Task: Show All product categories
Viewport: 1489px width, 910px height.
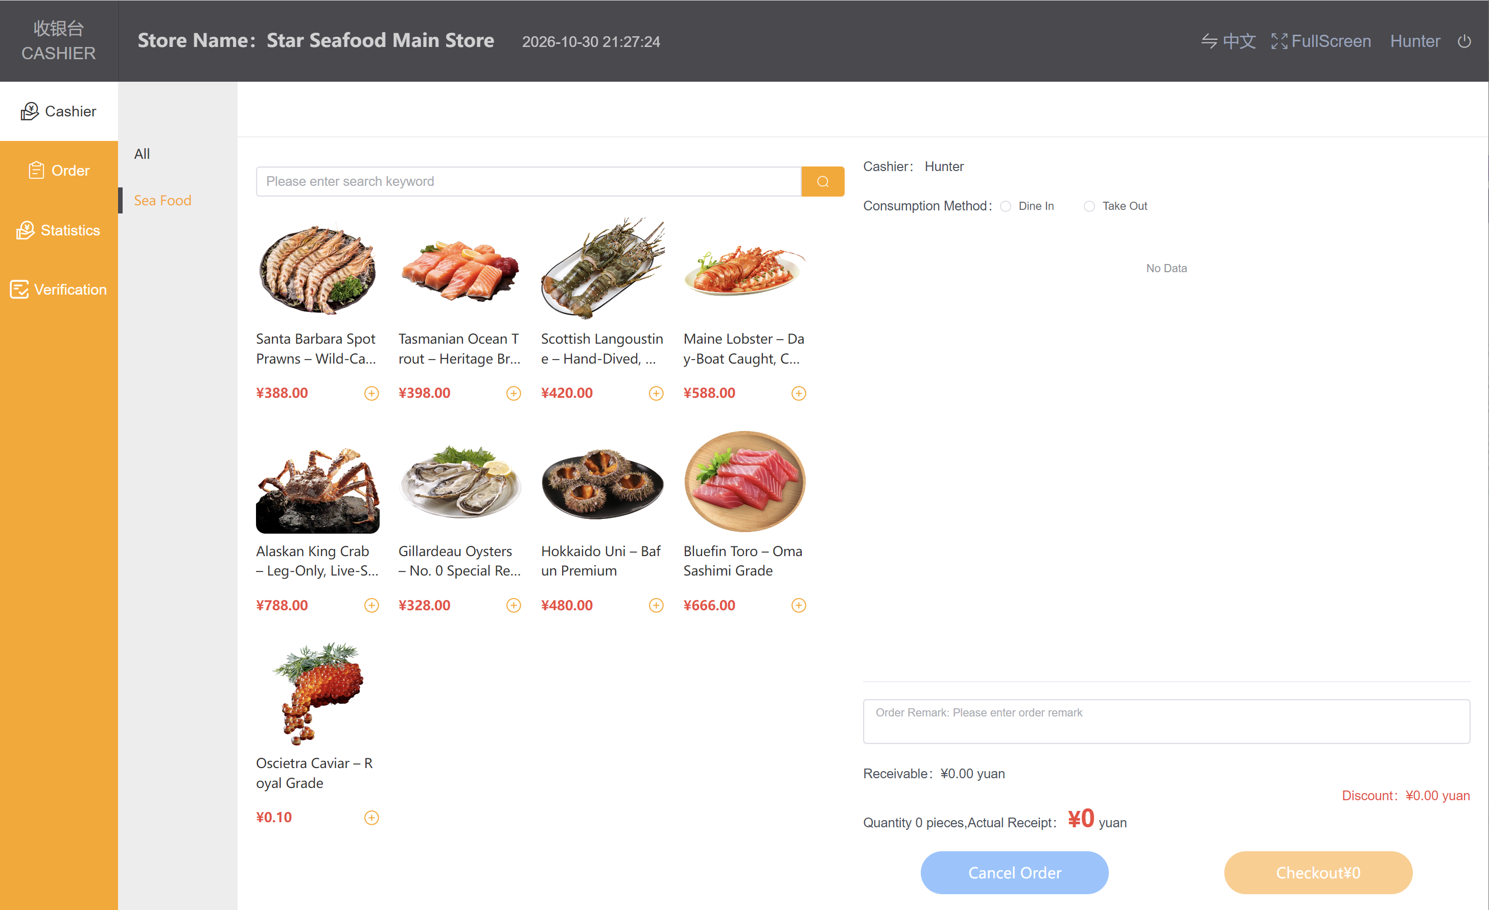Action: 142,154
